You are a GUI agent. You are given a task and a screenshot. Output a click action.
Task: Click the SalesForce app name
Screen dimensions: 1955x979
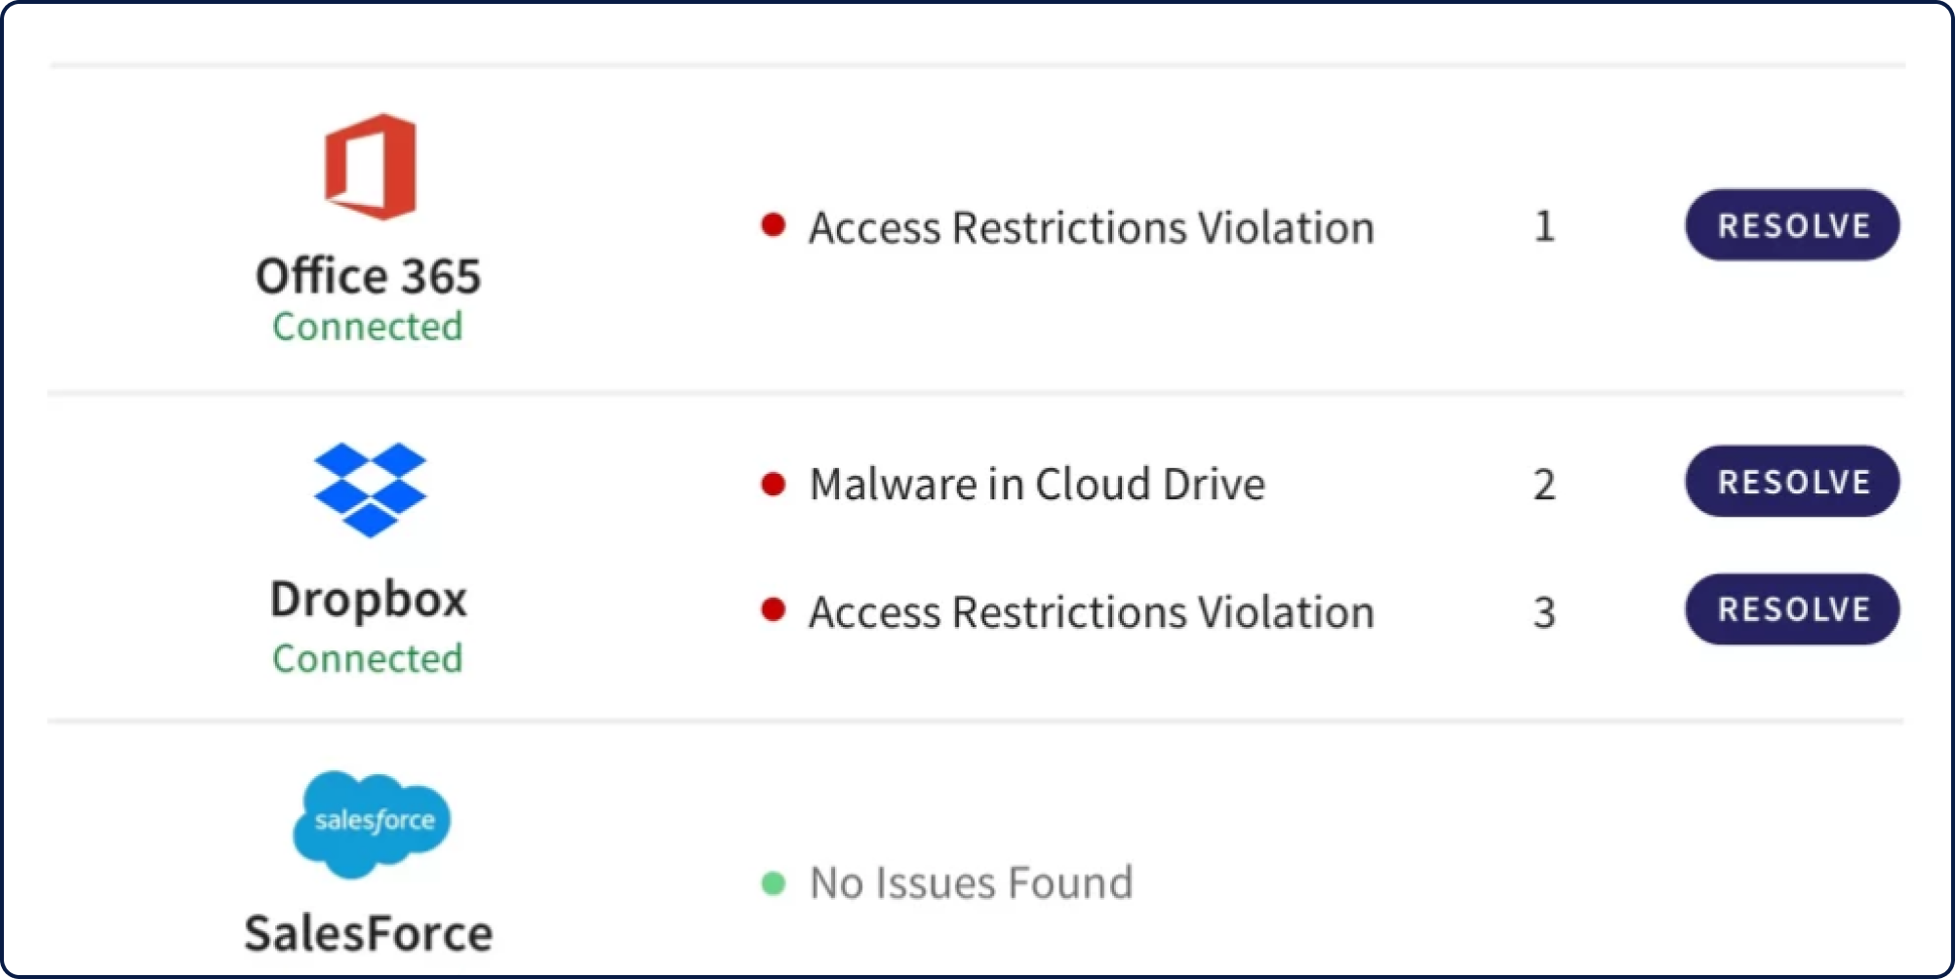369,933
